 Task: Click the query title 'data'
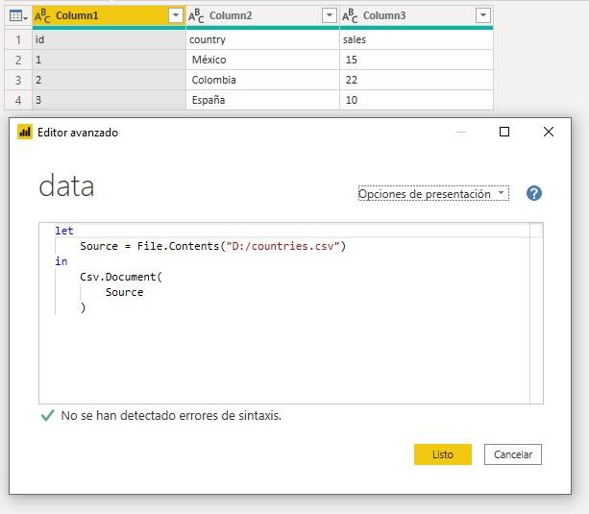click(66, 186)
